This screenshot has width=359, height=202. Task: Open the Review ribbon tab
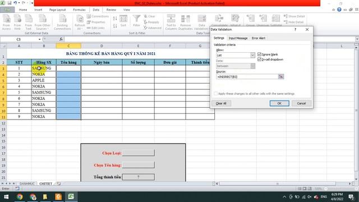111,10
